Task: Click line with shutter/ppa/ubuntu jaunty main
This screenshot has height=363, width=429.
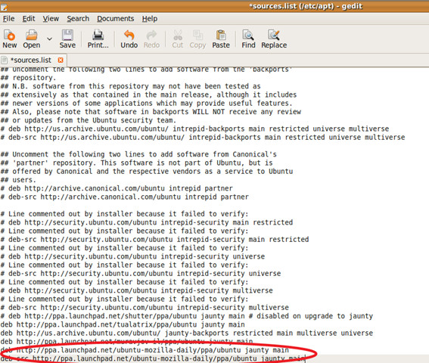Action: 187,316
